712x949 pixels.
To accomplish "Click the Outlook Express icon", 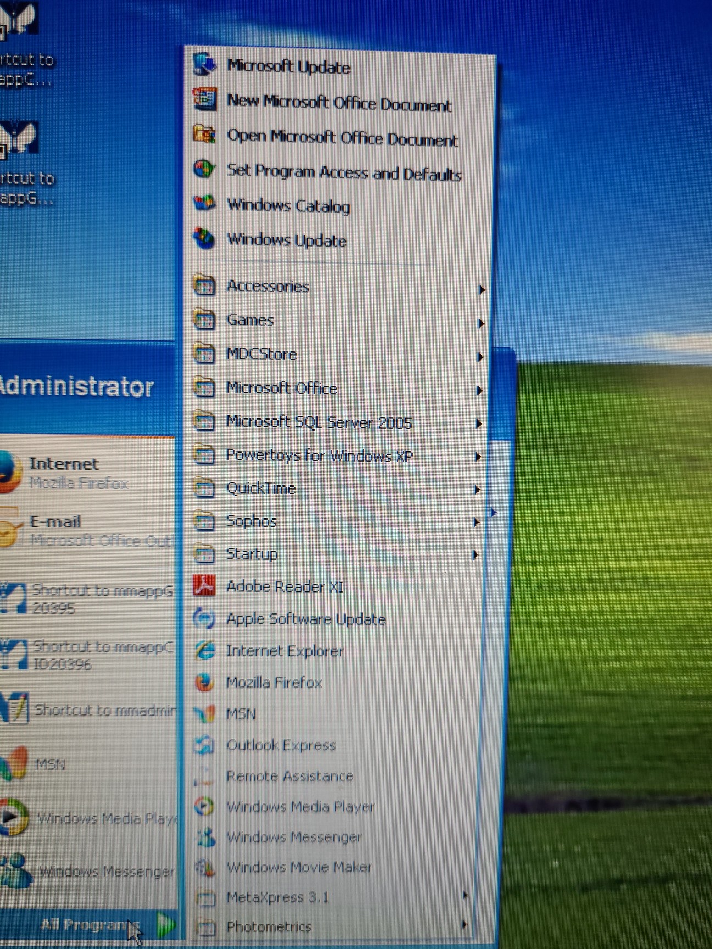I will (204, 745).
